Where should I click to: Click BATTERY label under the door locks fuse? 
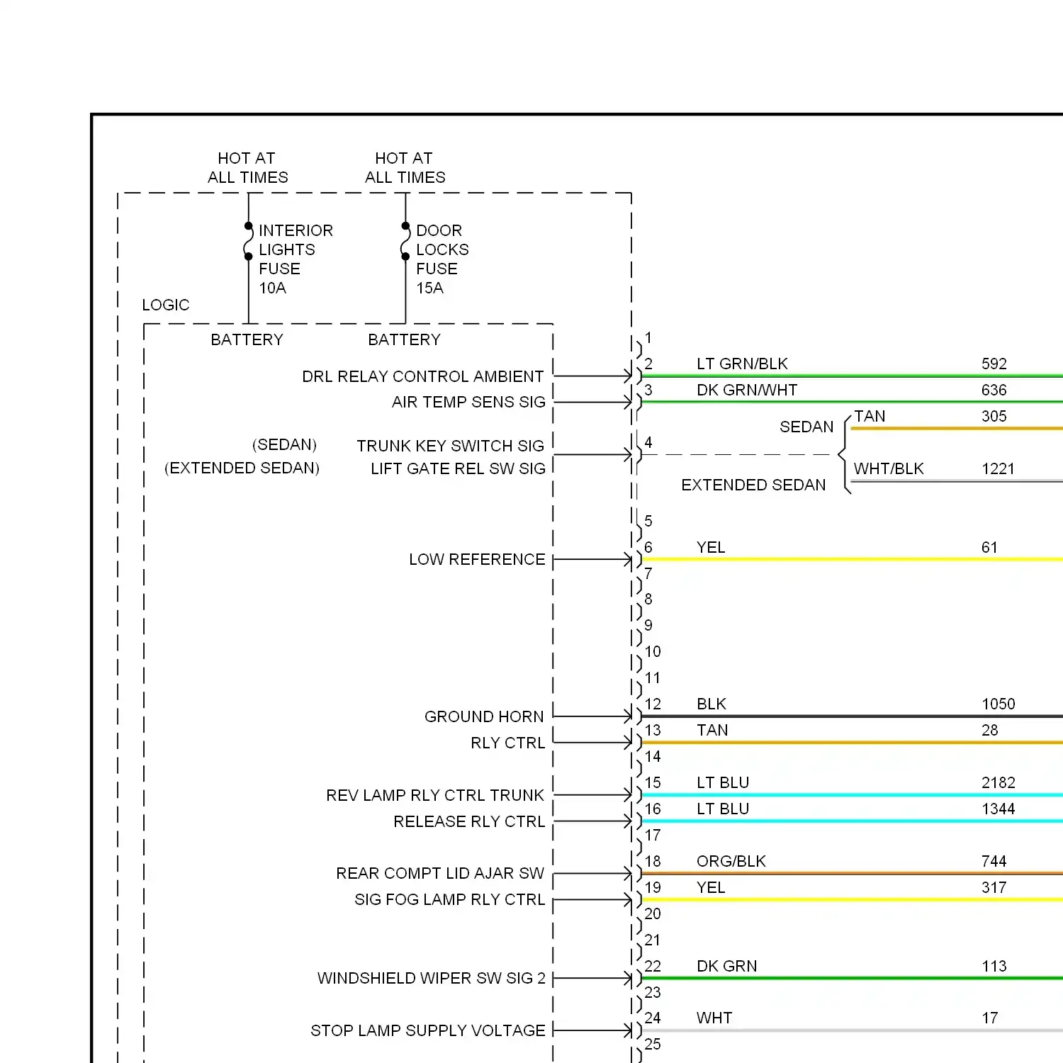pyautogui.click(x=404, y=339)
